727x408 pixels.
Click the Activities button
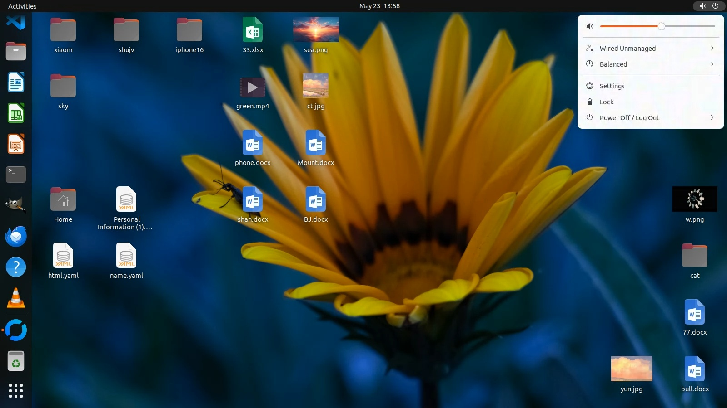(x=22, y=6)
